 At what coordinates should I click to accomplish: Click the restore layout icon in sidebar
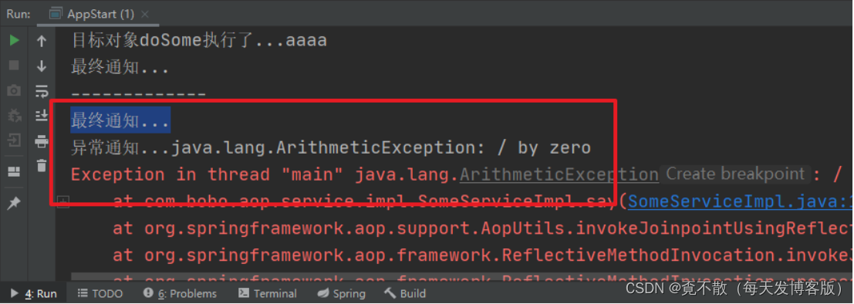[14, 172]
